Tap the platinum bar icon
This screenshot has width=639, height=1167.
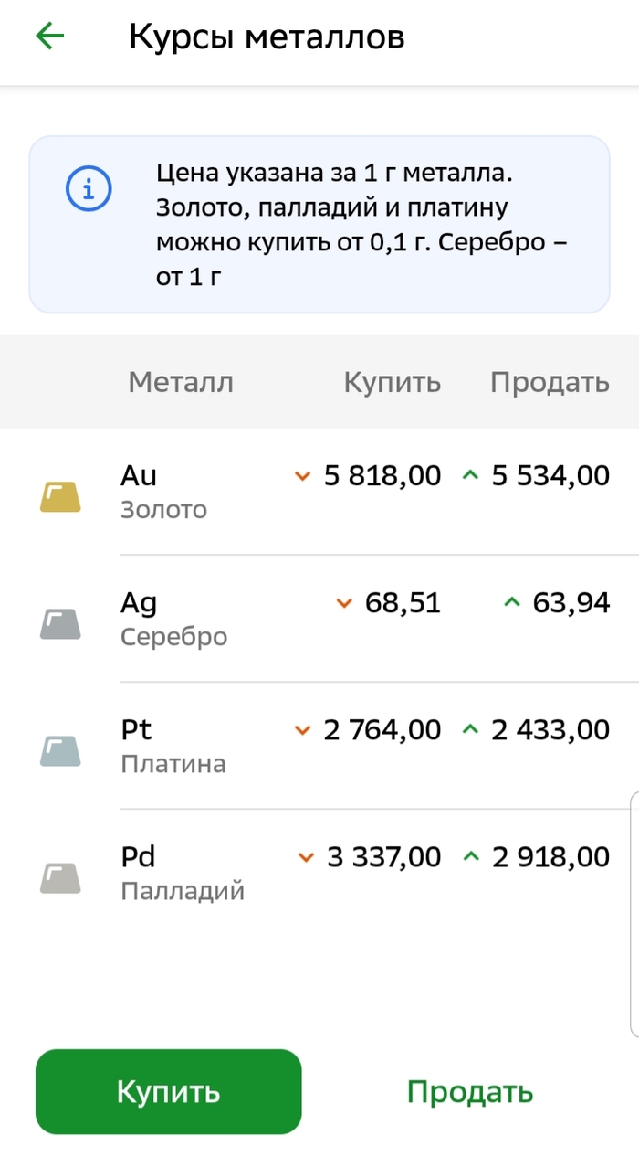60,750
